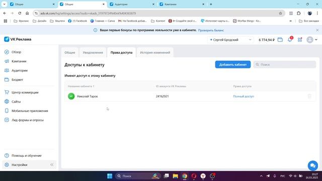
Task: Switch to the Уведомления tab
Action: point(93,52)
